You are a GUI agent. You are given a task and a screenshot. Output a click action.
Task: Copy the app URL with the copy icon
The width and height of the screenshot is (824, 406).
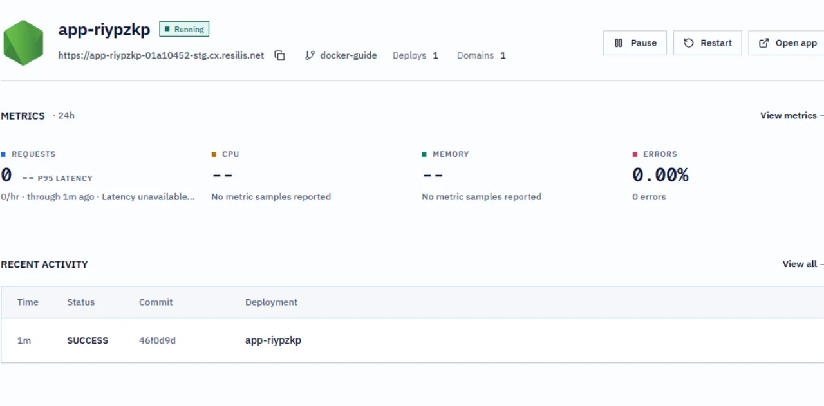tap(279, 55)
